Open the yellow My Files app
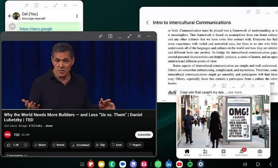Viewport: 278px width, 168px height. coord(101,164)
